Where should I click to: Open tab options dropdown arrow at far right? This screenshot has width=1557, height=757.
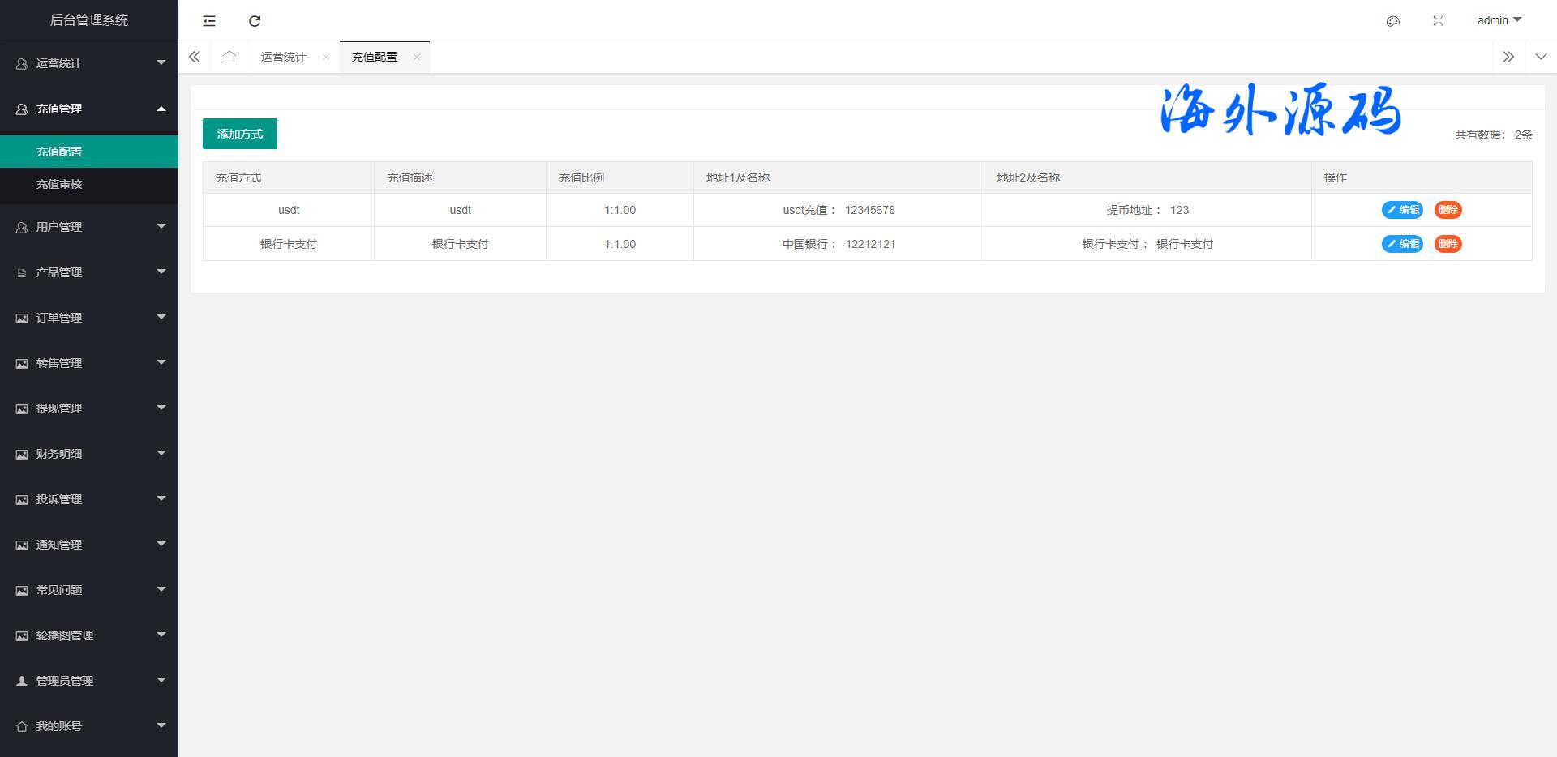1541,57
